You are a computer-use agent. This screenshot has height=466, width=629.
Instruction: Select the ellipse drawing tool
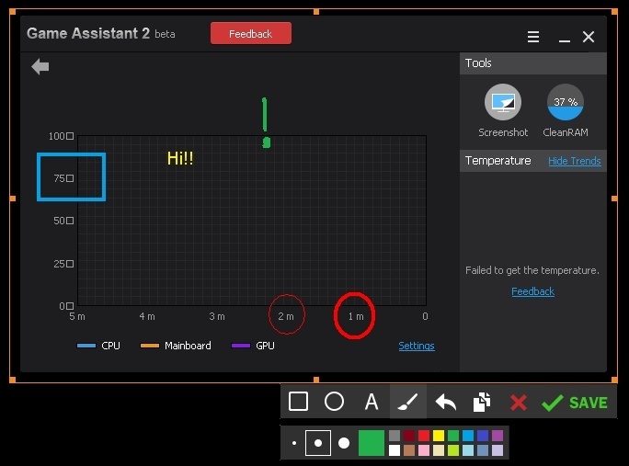pyautogui.click(x=334, y=402)
